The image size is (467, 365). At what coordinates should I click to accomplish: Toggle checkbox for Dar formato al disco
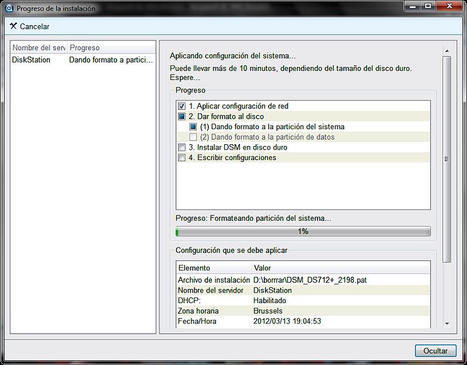coord(182,116)
